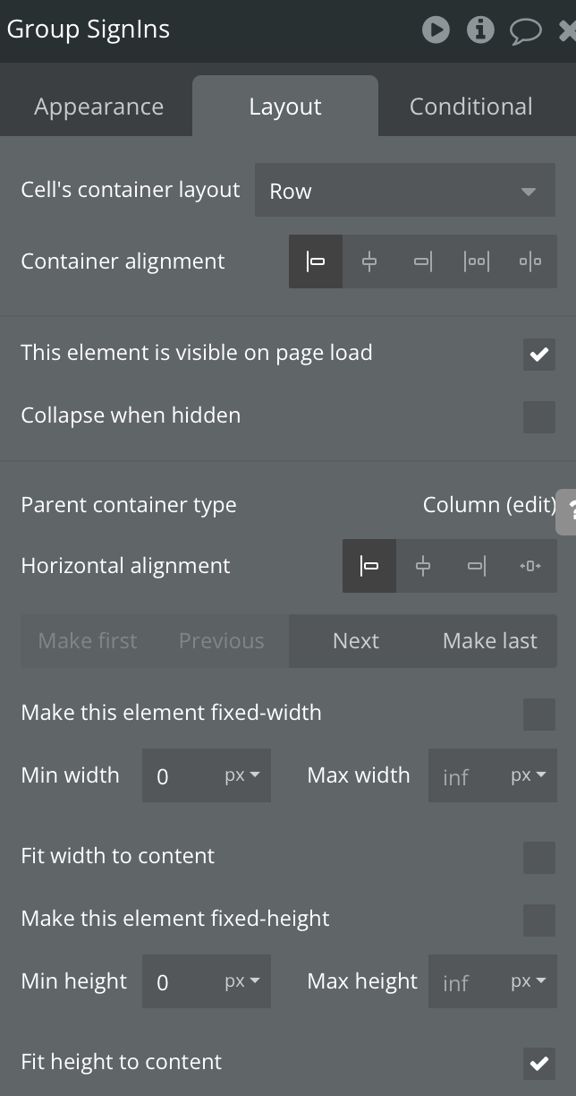Check Make this element fixed-width
This screenshot has width=576, height=1096.
pyautogui.click(x=538, y=715)
